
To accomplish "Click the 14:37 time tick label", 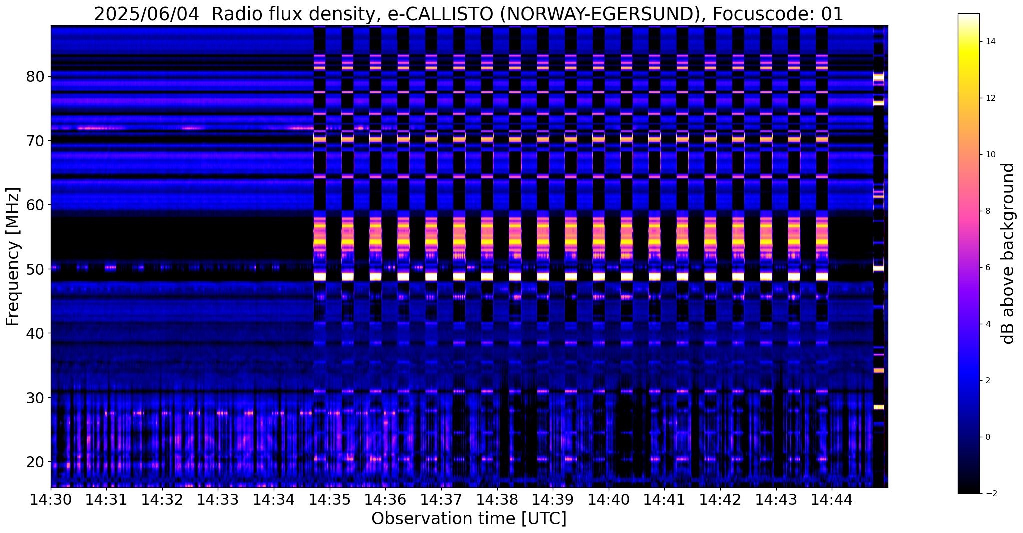I will [441, 500].
